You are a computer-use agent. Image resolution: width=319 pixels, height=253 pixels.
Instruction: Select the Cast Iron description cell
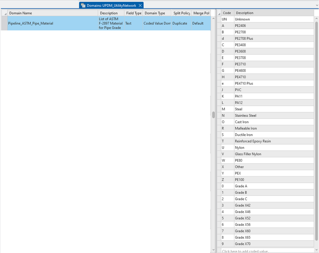point(274,122)
